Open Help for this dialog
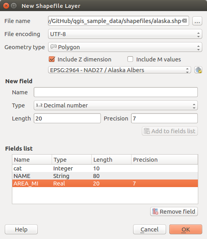This screenshot has height=239, width=207. [x=21, y=229]
